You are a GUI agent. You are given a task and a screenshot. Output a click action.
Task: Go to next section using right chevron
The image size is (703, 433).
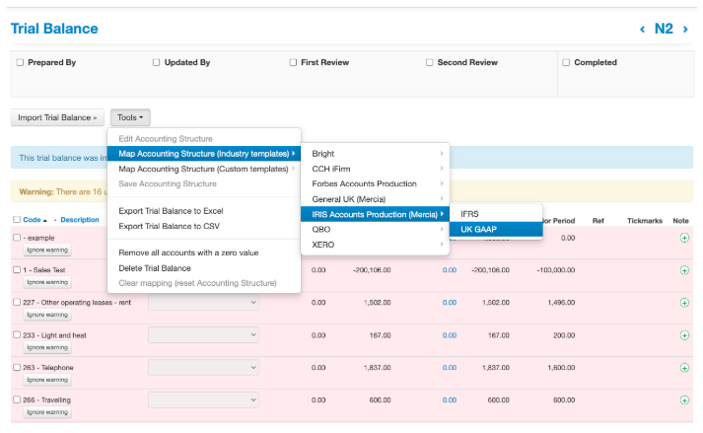(x=686, y=29)
